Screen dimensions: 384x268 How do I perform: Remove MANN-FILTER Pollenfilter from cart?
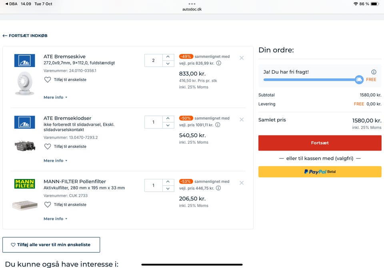click(242, 183)
